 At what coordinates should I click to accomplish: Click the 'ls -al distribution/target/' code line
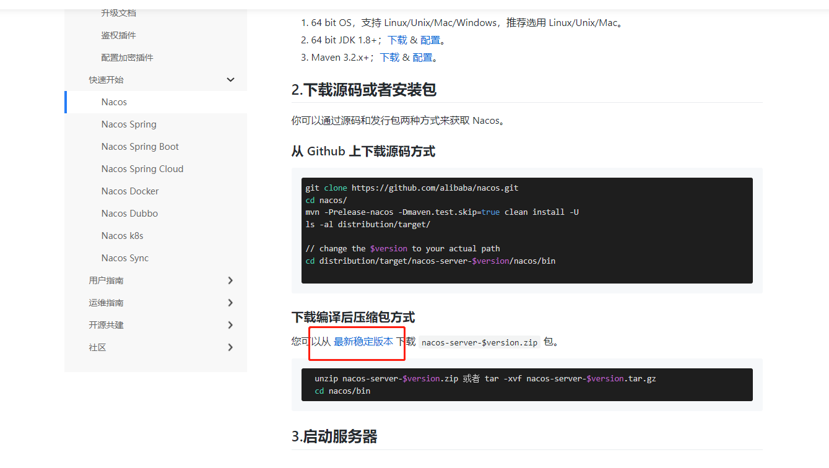(368, 224)
